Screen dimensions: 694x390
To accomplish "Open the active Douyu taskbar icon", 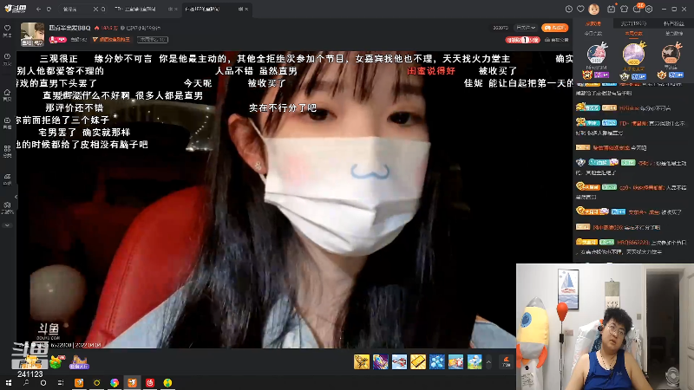I will (x=132, y=383).
